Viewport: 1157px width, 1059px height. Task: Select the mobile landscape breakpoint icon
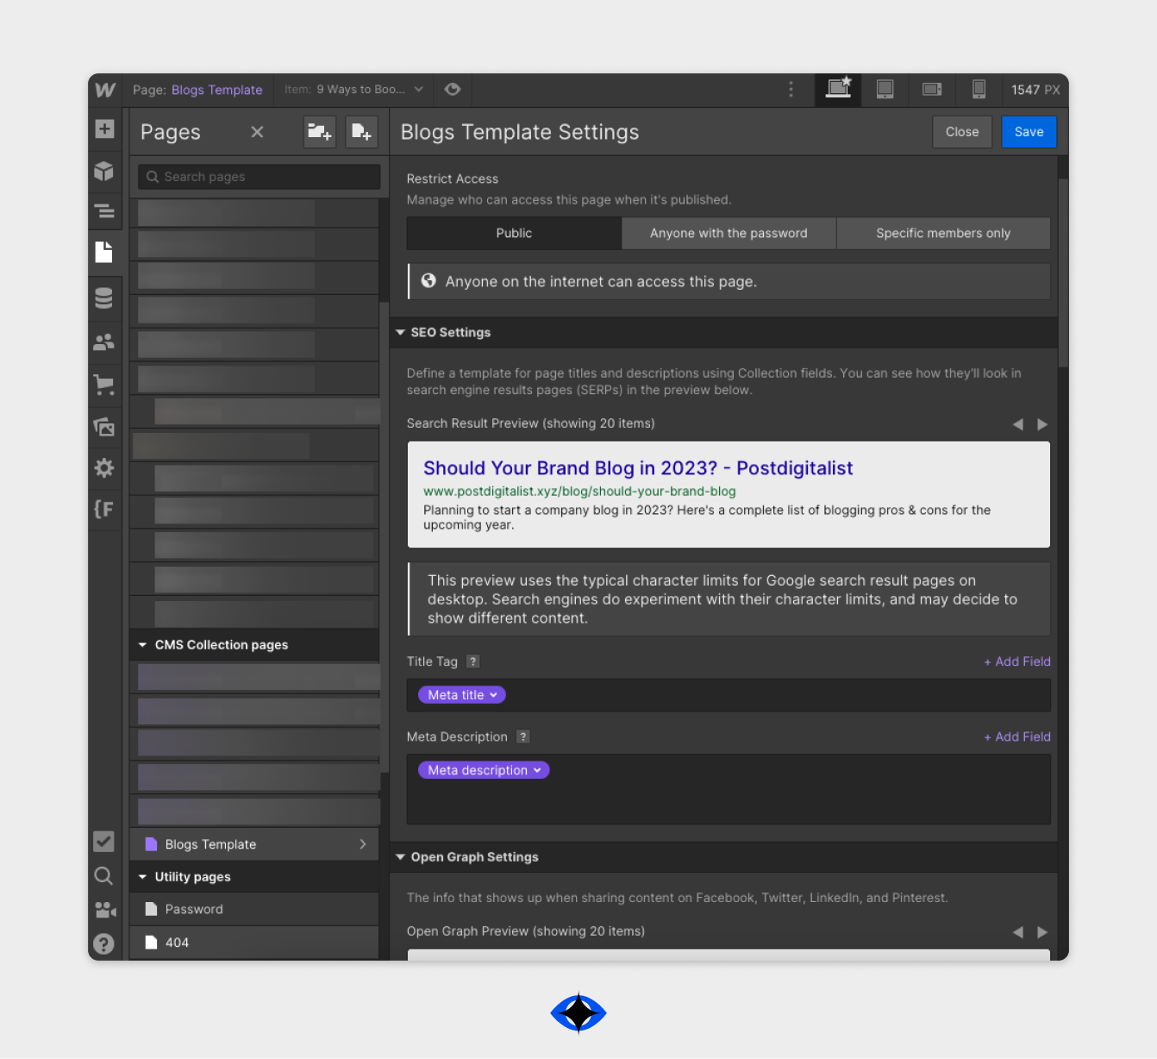pos(932,89)
